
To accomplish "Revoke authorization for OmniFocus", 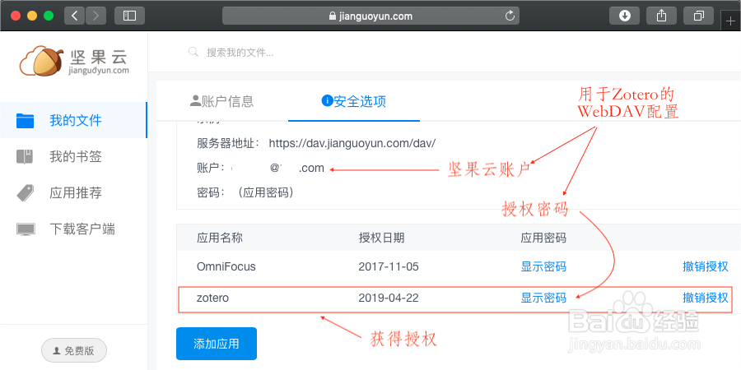I will 706,266.
